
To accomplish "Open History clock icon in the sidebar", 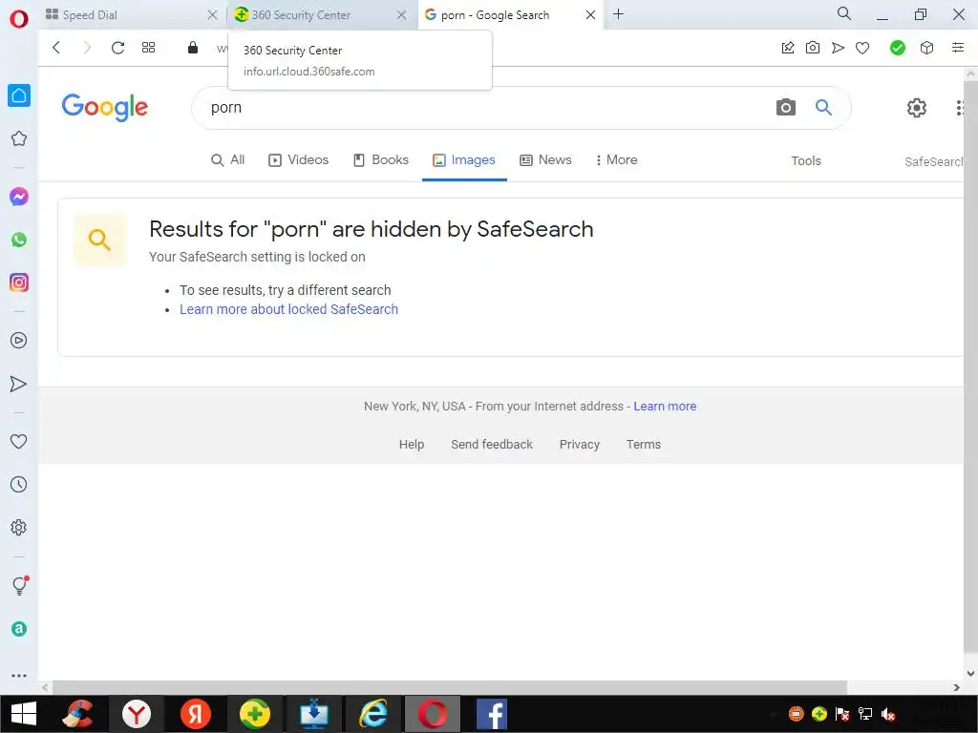I will [x=19, y=484].
